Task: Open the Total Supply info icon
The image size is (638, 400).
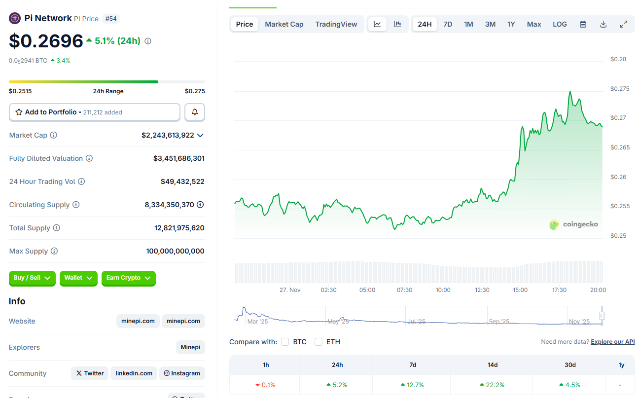Action: pos(57,228)
